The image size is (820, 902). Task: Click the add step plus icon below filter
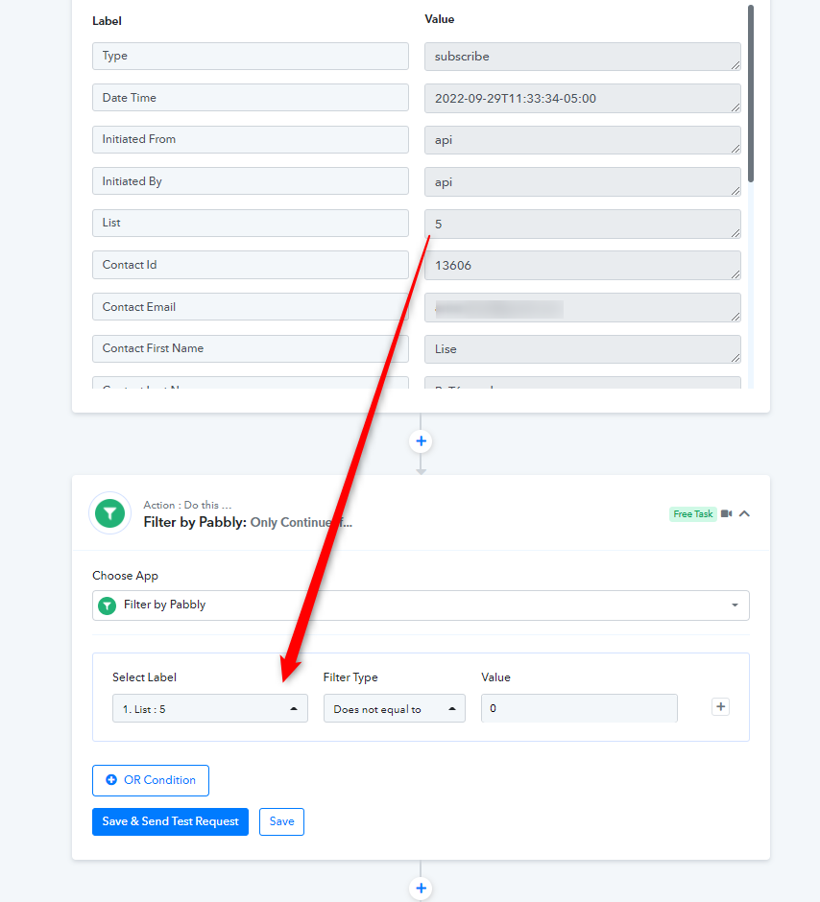pyautogui.click(x=421, y=888)
